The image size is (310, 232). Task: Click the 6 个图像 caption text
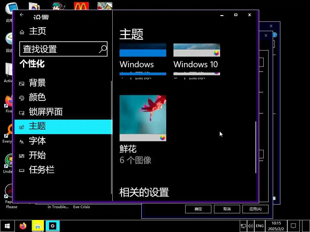click(135, 160)
